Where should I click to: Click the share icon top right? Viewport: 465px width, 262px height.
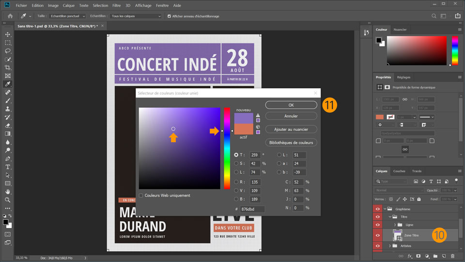pyautogui.click(x=458, y=16)
